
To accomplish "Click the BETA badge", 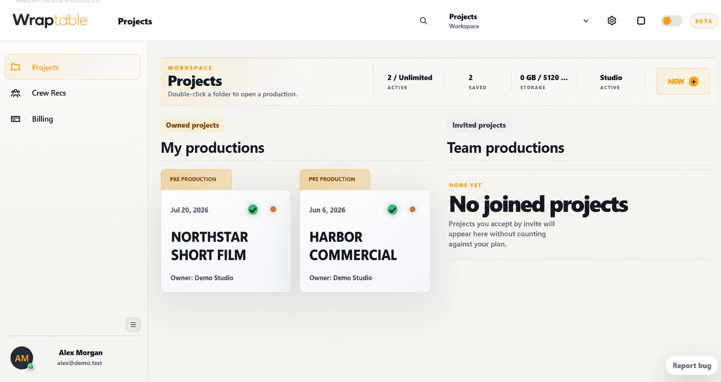I will (x=703, y=21).
